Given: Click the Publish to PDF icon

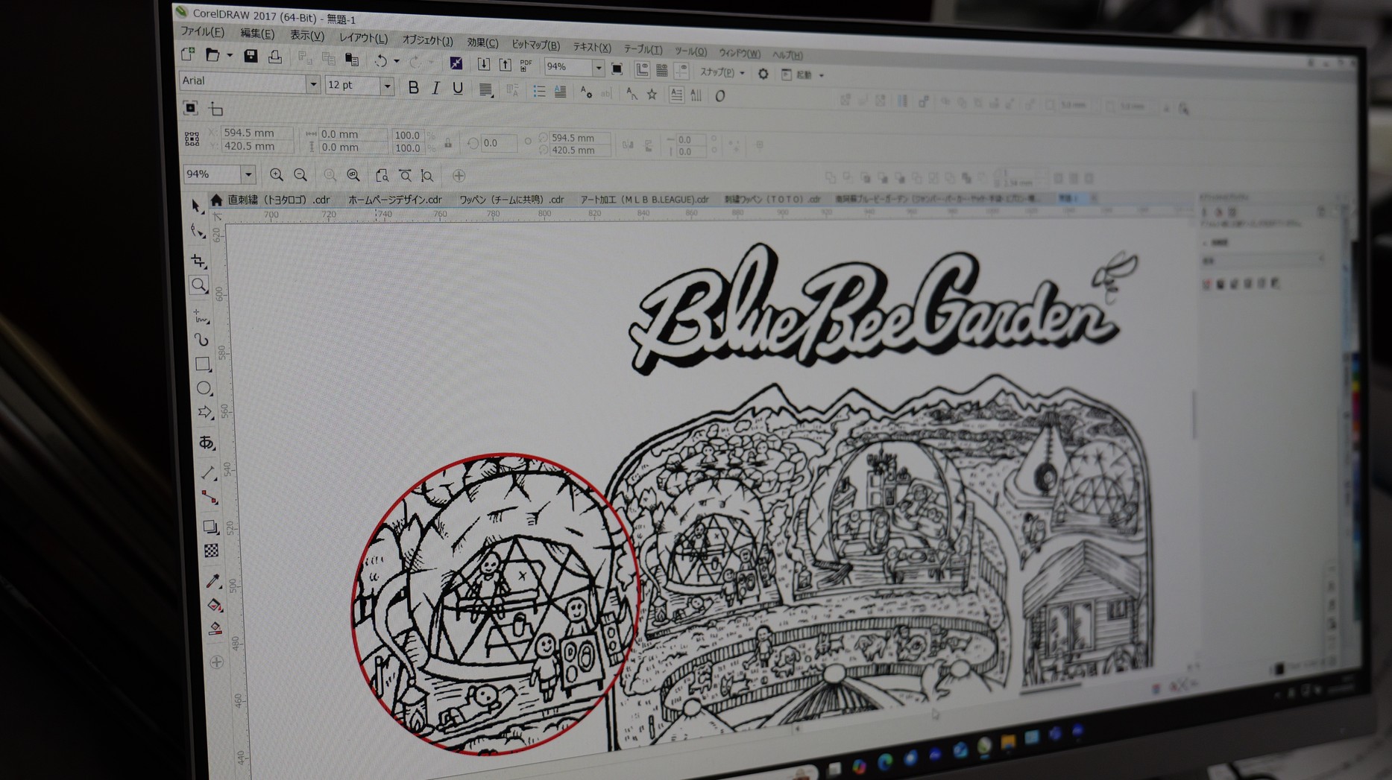Looking at the screenshot, I should 526,66.
